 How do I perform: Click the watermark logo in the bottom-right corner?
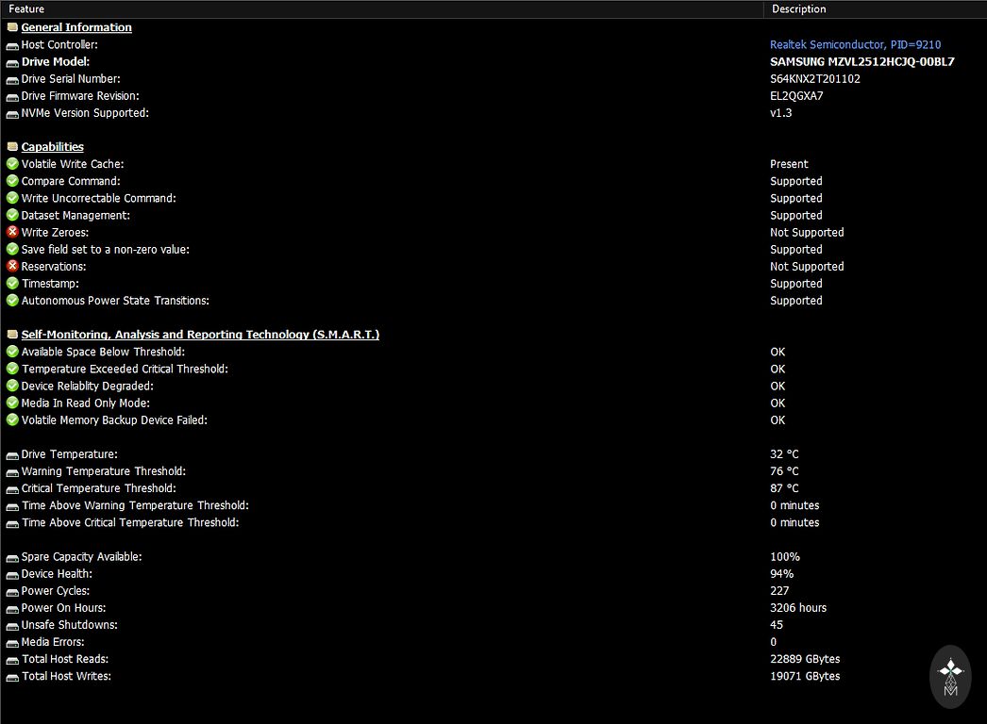click(950, 676)
